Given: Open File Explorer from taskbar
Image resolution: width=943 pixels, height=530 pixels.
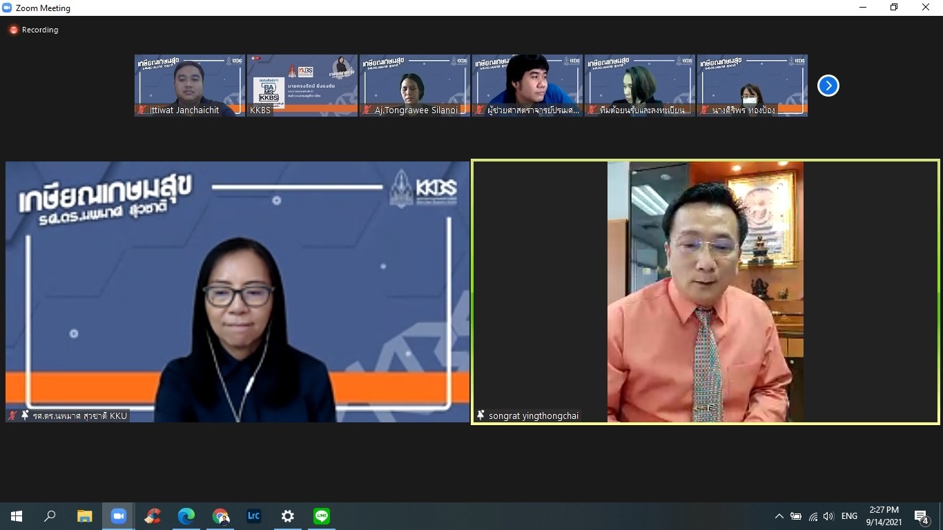Looking at the screenshot, I should point(84,516).
